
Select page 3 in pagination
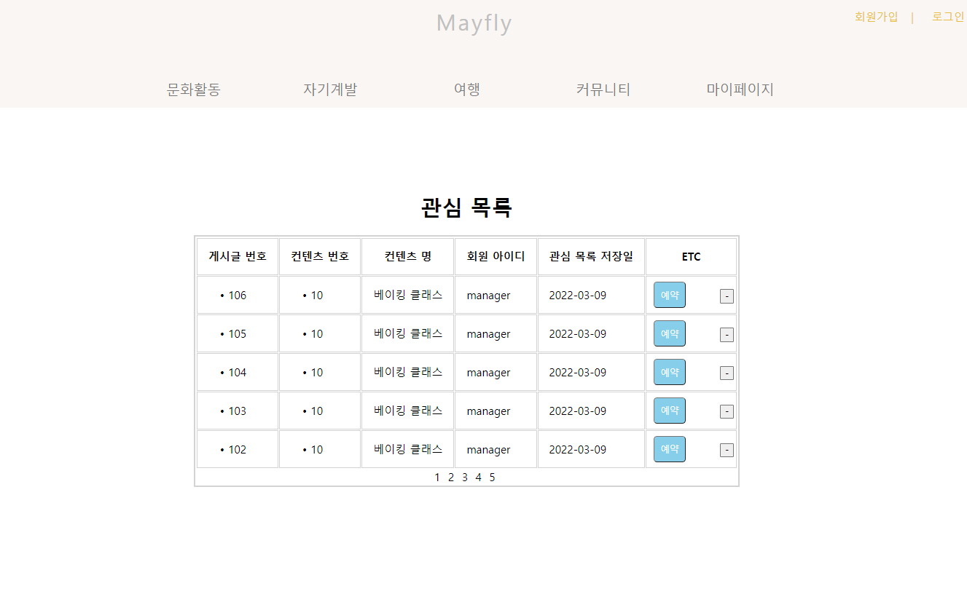464,477
